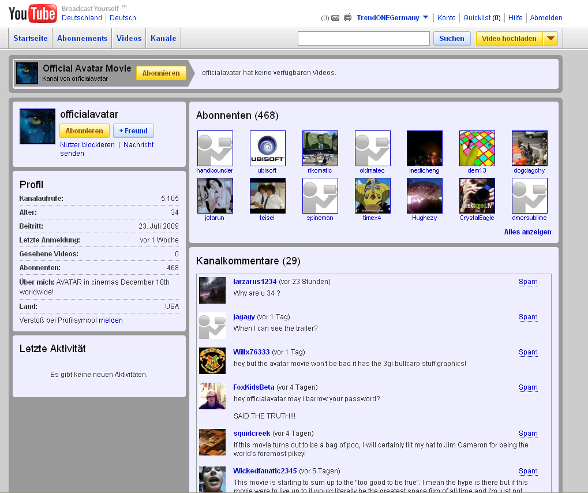
Task: Go to the Startseite tab
Action: (31, 38)
